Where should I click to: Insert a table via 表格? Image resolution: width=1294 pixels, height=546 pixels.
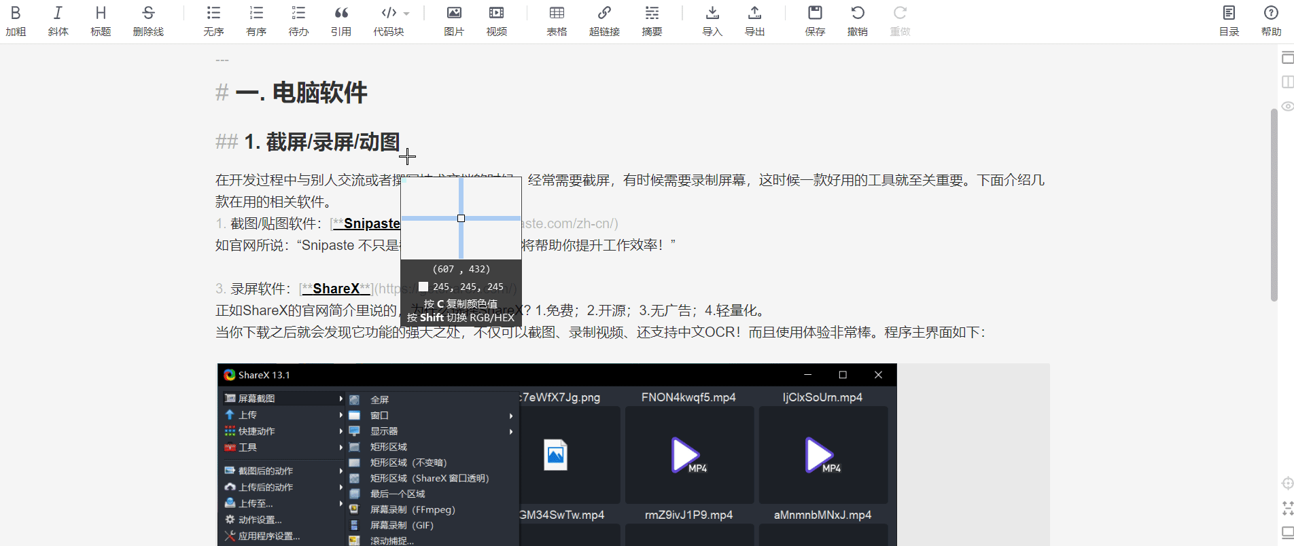[557, 21]
